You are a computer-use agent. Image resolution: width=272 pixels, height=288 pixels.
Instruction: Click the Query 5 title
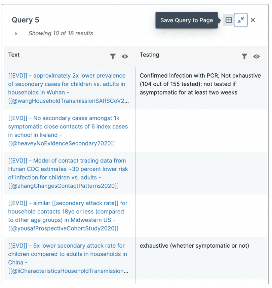[26, 20]
